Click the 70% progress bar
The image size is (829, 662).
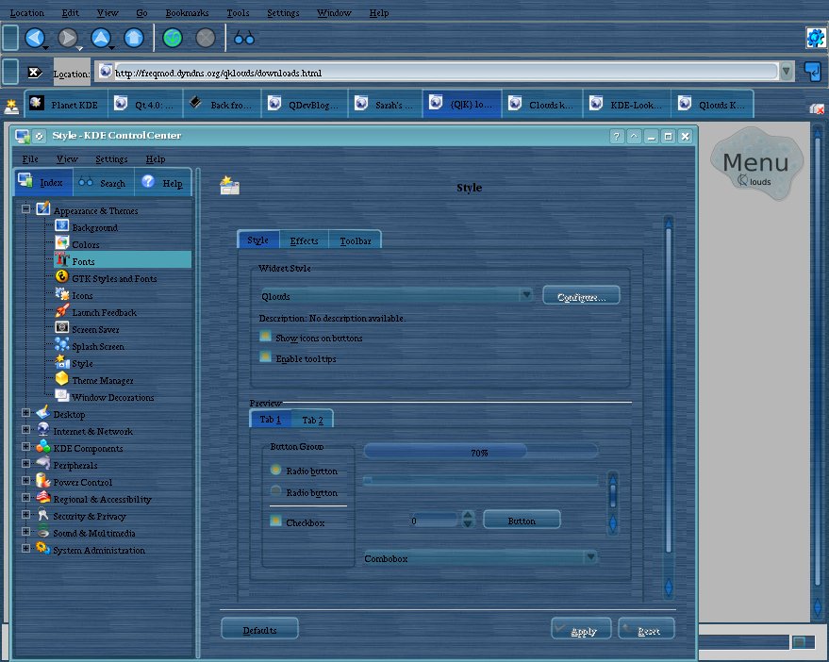[x=481, y=452]
